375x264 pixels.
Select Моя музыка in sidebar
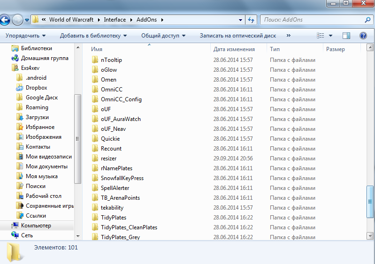pos(37,176)
